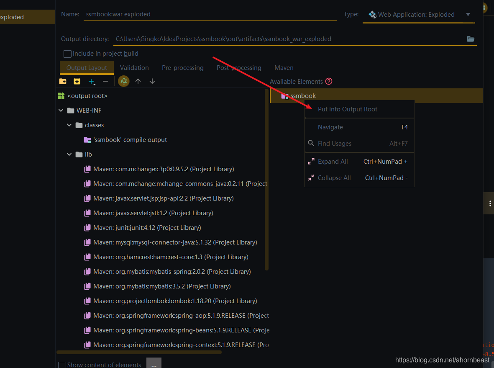Open the Maven tab
Screen dimensions: 494x368
(284, 67)
